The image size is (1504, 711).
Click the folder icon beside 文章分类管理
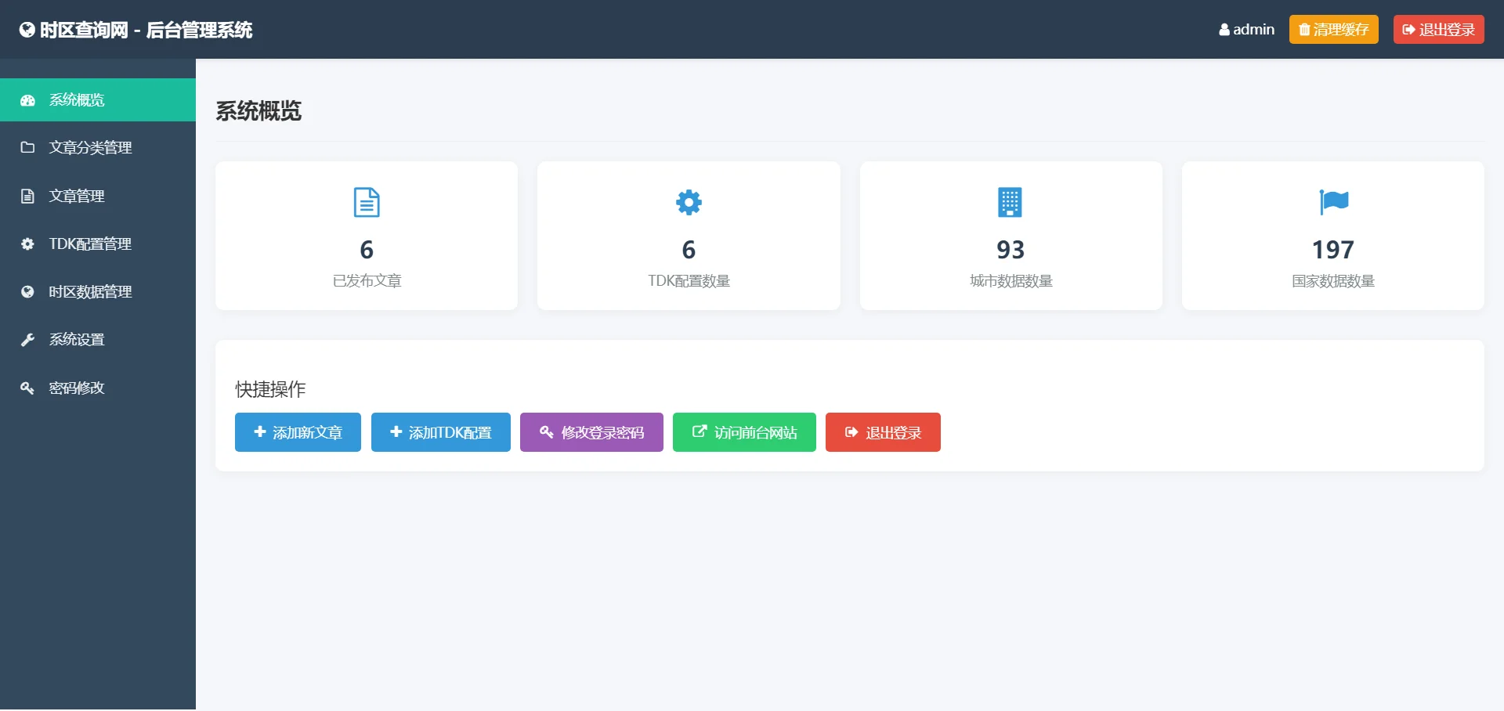click(27, 147)
